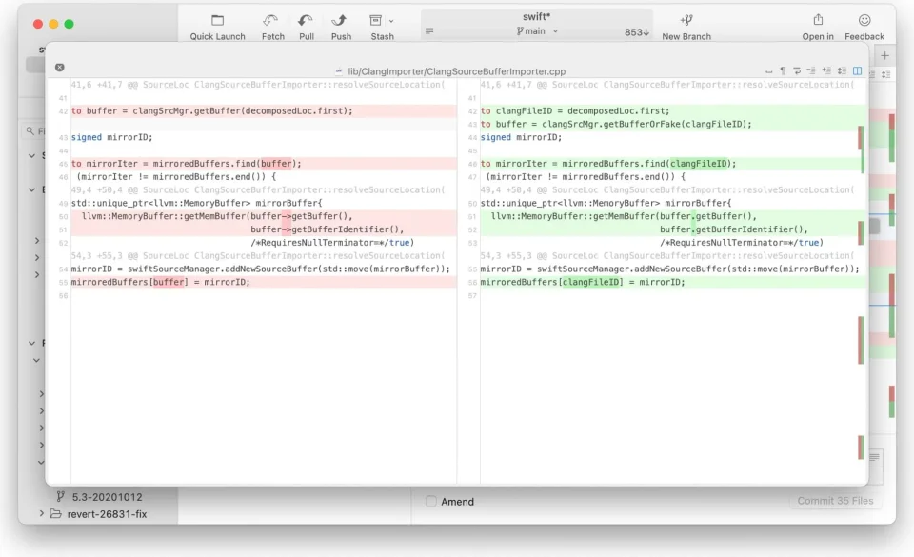Select the 5.3-20201012 branch in the sidebar
The height and width of the screenshot is (557, 914).
[x=107, y=497]
